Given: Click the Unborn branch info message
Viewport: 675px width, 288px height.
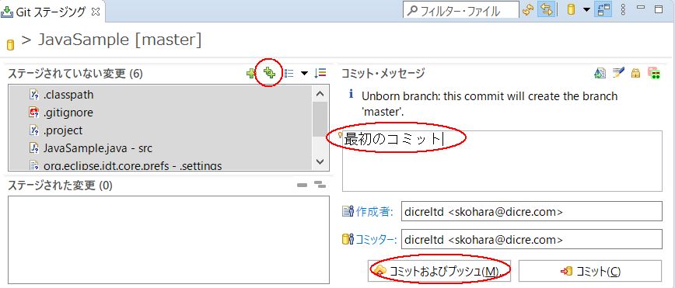Looking at the screenshot, I should (489, 103).
